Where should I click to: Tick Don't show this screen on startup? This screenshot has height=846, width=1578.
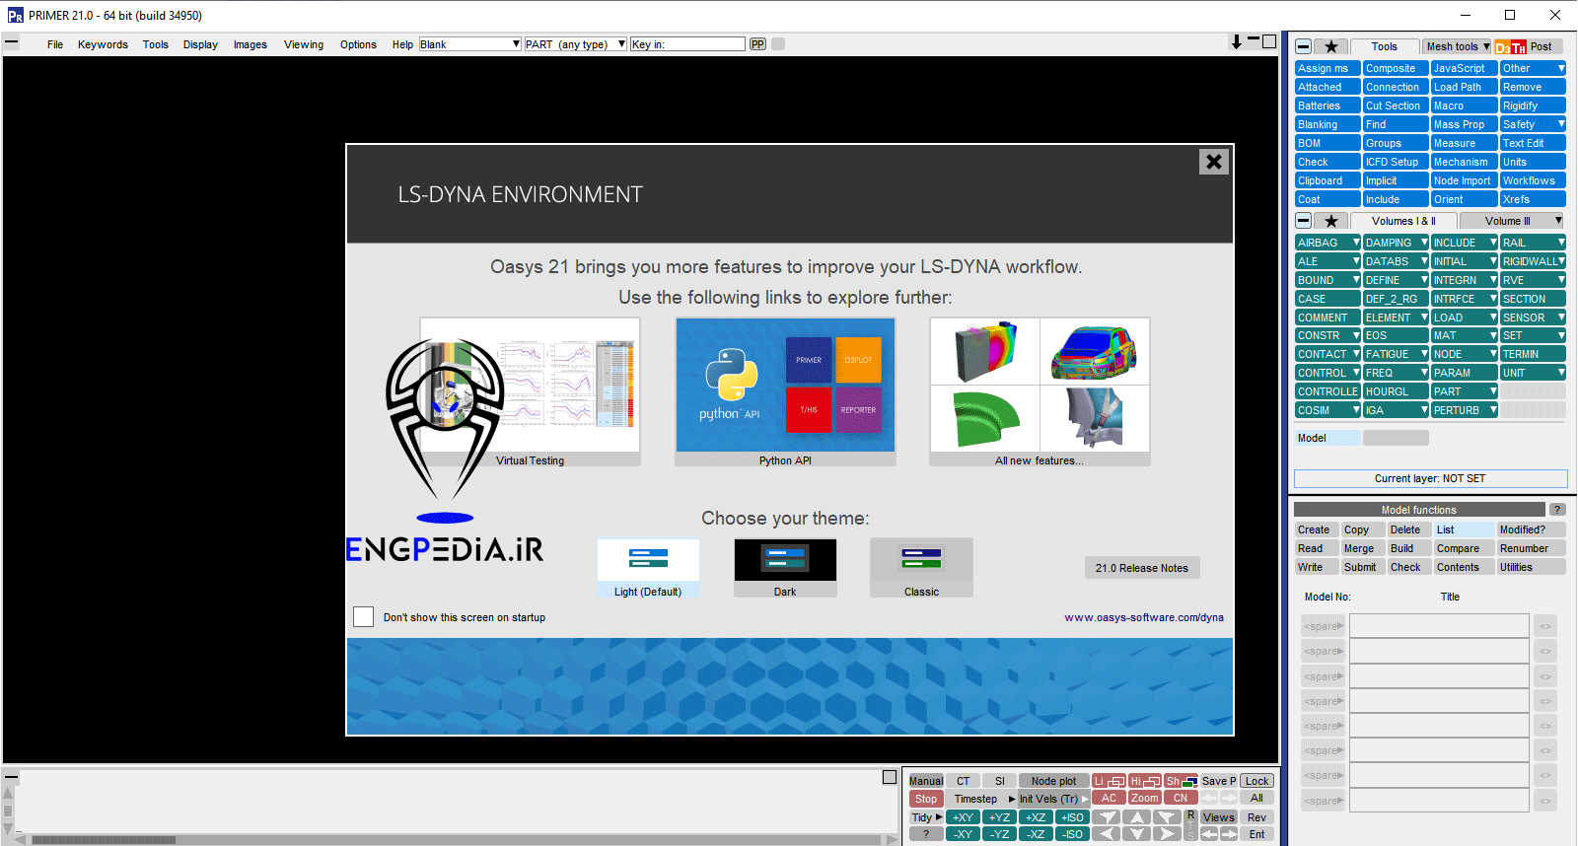[364, 617]
